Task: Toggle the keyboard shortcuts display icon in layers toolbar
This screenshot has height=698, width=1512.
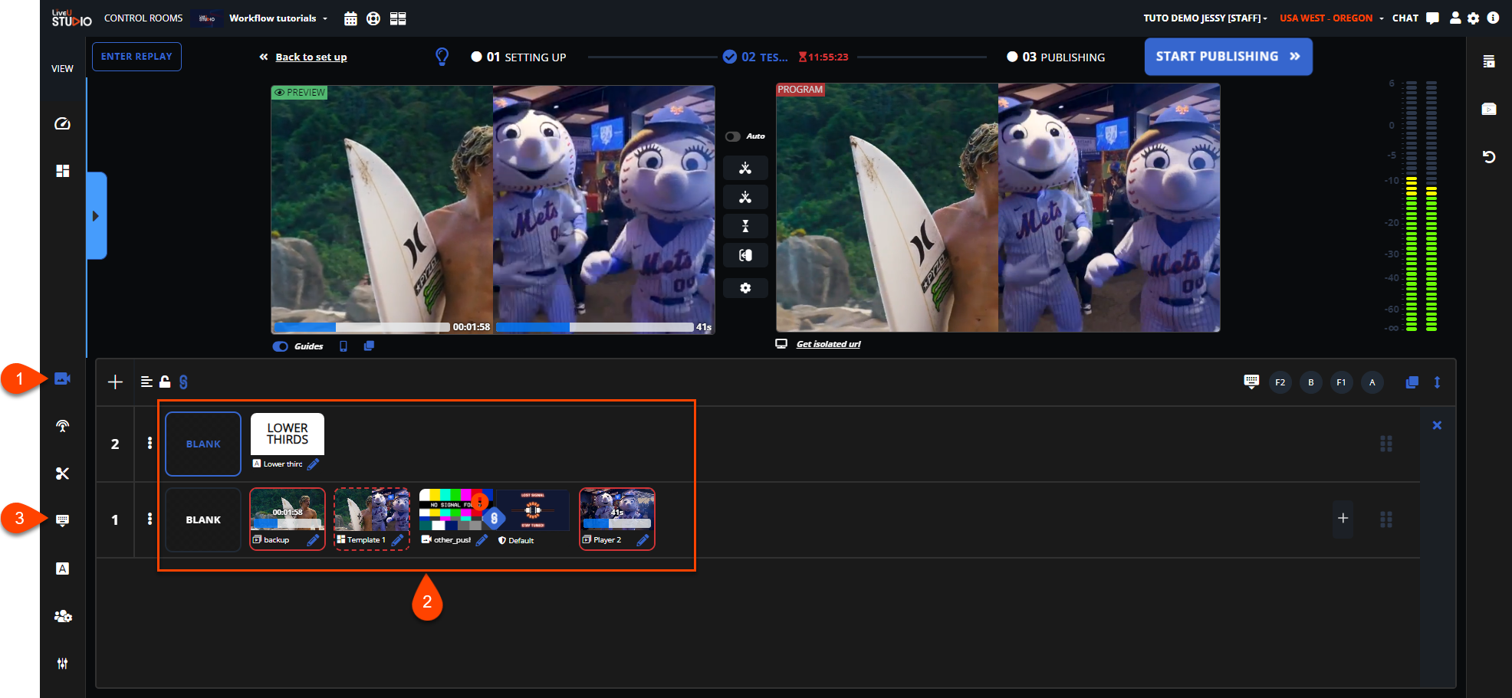Action: (1251, 382)
